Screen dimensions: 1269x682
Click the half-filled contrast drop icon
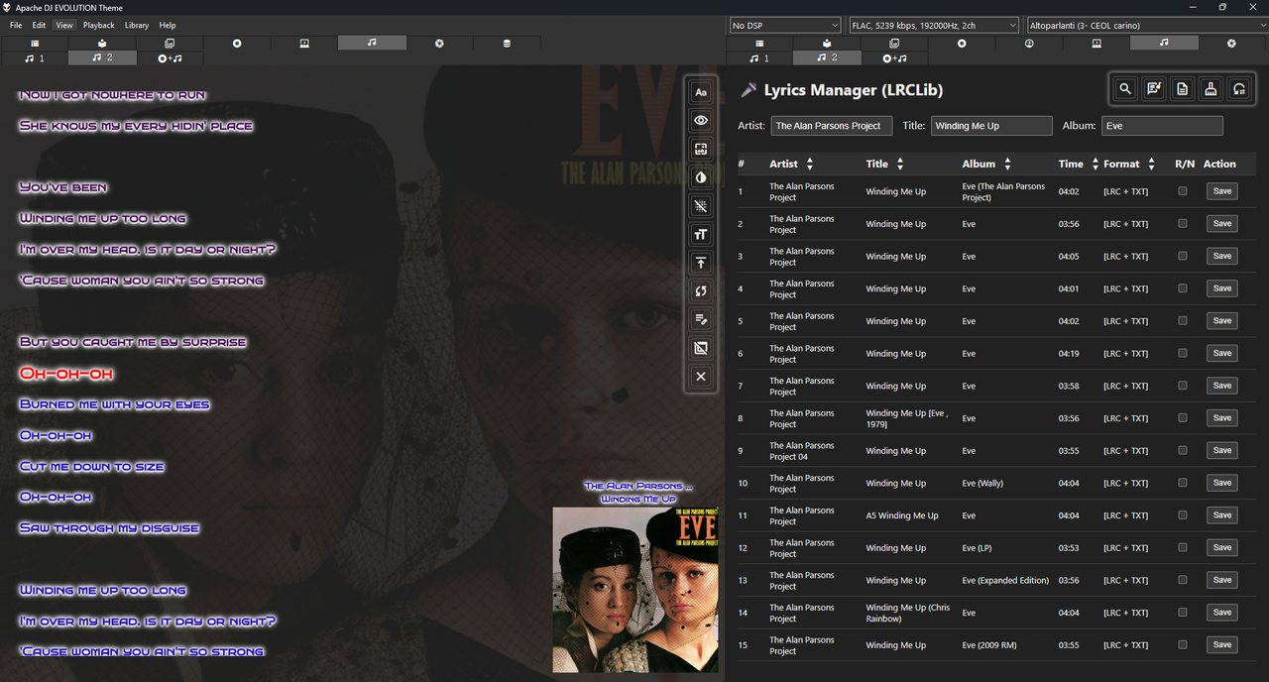[x=701, y=177]
